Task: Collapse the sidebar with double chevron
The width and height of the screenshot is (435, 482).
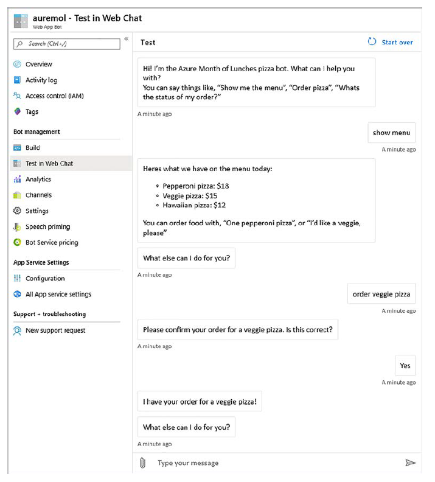Action: pos(127,39)
